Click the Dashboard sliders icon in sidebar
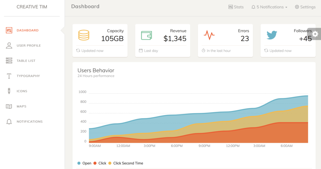 [9, 30]
